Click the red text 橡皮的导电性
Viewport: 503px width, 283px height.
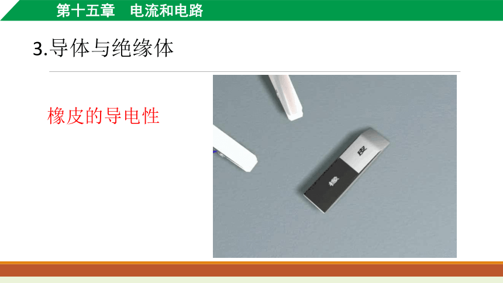coord(104,116)
